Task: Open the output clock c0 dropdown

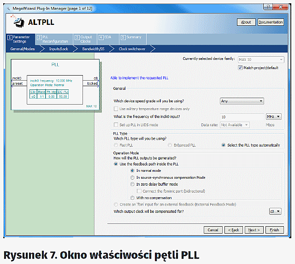Action: click(275, 211)
